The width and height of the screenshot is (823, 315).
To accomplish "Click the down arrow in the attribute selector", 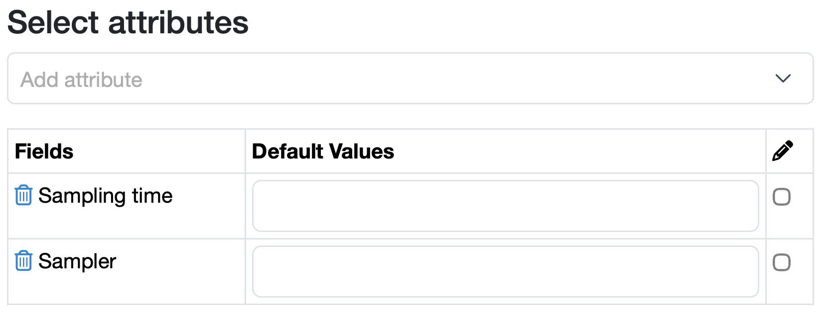I will [x=783, y=79].
